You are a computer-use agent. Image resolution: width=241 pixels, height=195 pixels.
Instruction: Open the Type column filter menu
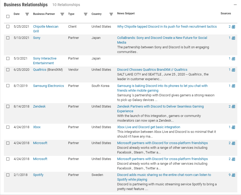point(85,14)
